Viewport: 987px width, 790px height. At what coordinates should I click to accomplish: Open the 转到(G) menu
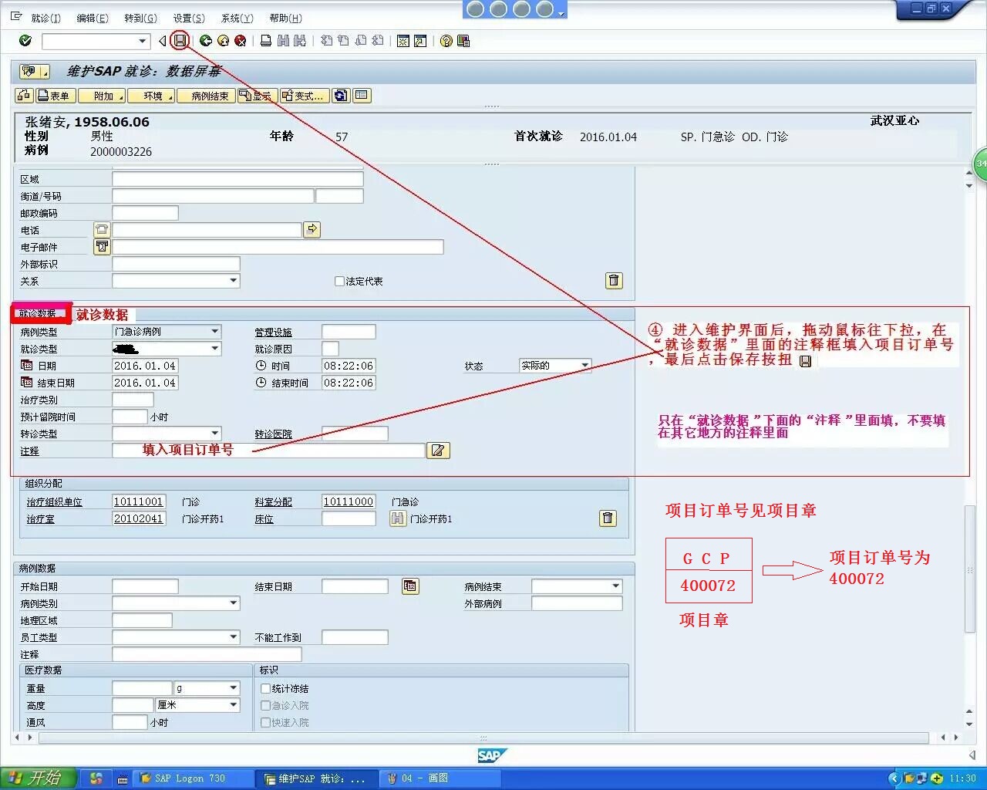coord(140,18)
